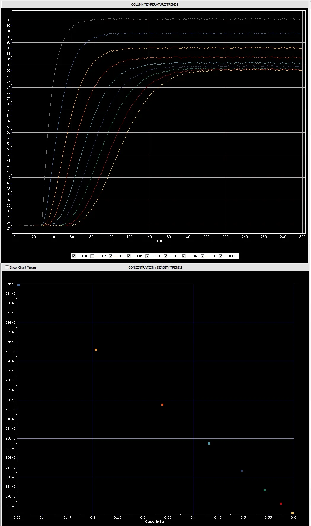Select the cyan data point near 0.43 concentration
Image resolution: width=311 pixels, height=526 pixels.
click(209, 444)
